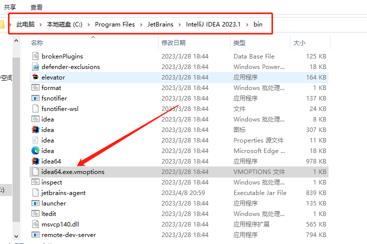Select the jetbrains-agent file name
This screenshot has width=367, height=244.
click(63, 192)
